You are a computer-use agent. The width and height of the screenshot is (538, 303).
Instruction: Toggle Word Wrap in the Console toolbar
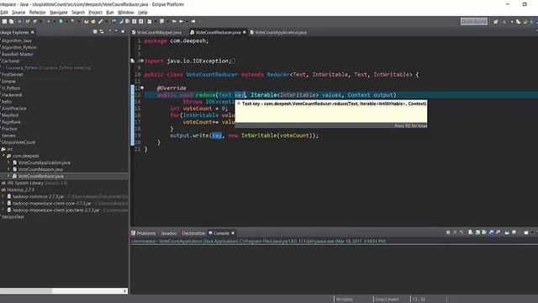[484, 232]
